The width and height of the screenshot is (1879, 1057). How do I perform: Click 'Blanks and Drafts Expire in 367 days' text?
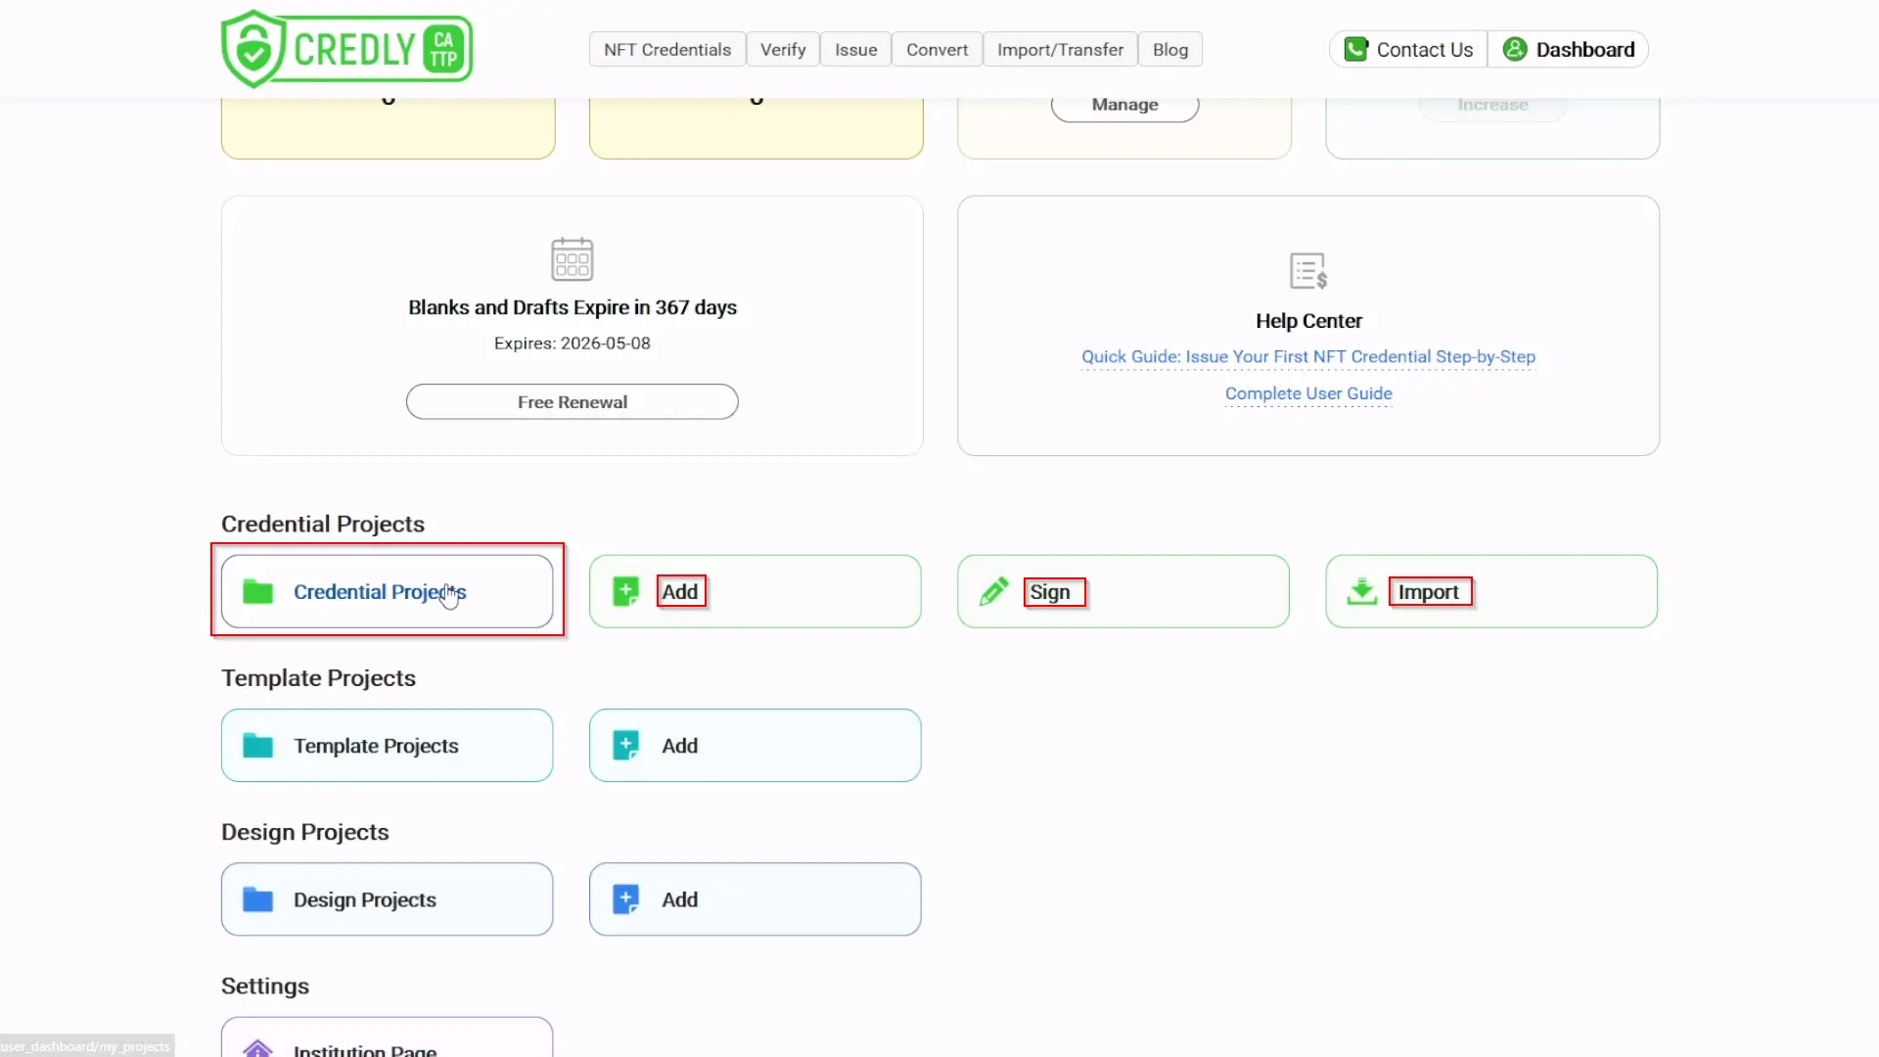tap(573, 307)
